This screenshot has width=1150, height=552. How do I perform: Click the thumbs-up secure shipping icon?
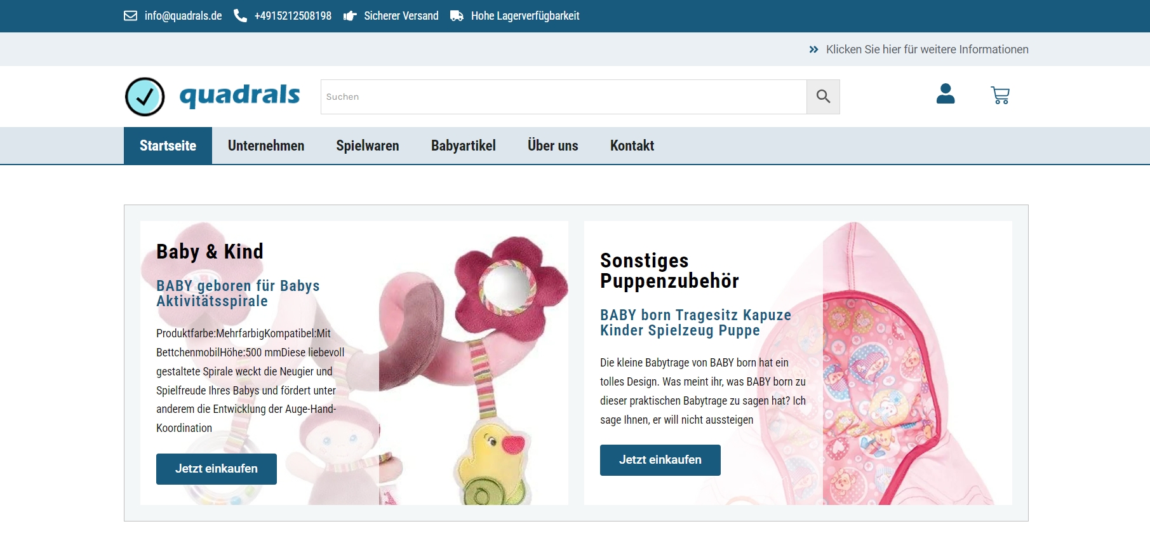point(350,16)
